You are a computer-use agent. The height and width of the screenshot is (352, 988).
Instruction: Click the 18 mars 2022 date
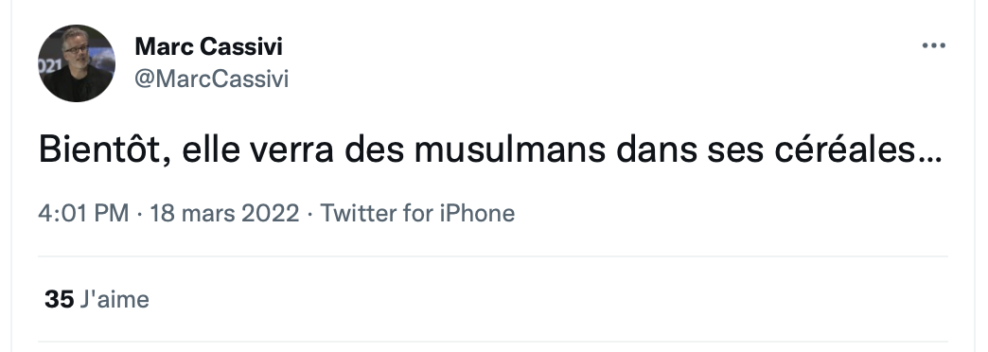click(x=224, y=214)
